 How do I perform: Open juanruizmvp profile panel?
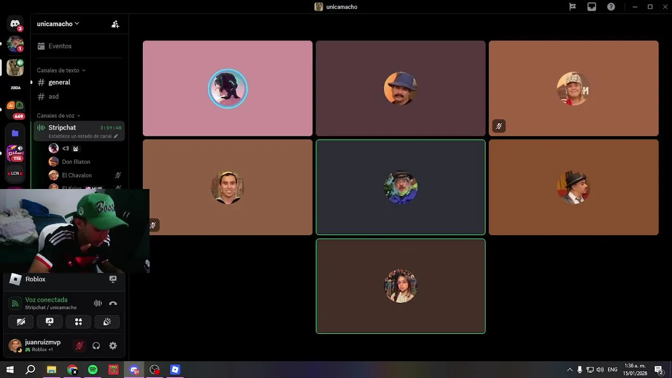[x=38, y=345]
